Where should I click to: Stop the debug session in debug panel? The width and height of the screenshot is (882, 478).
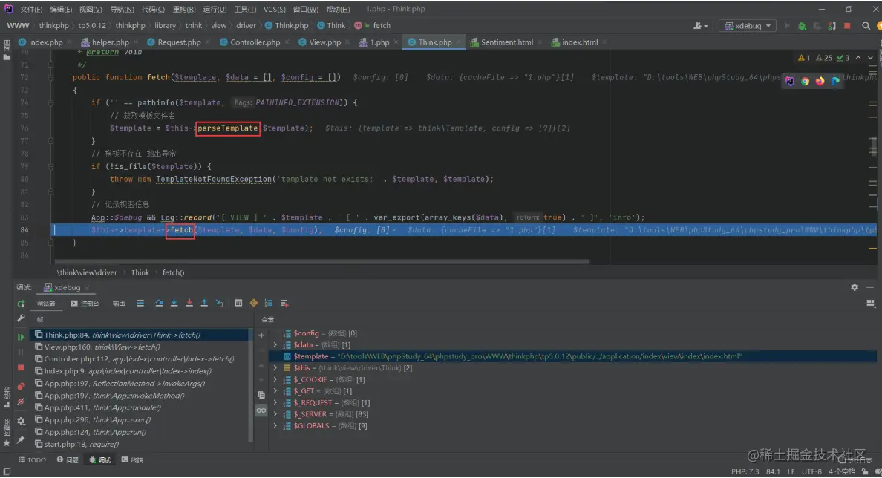coord(21,368)
